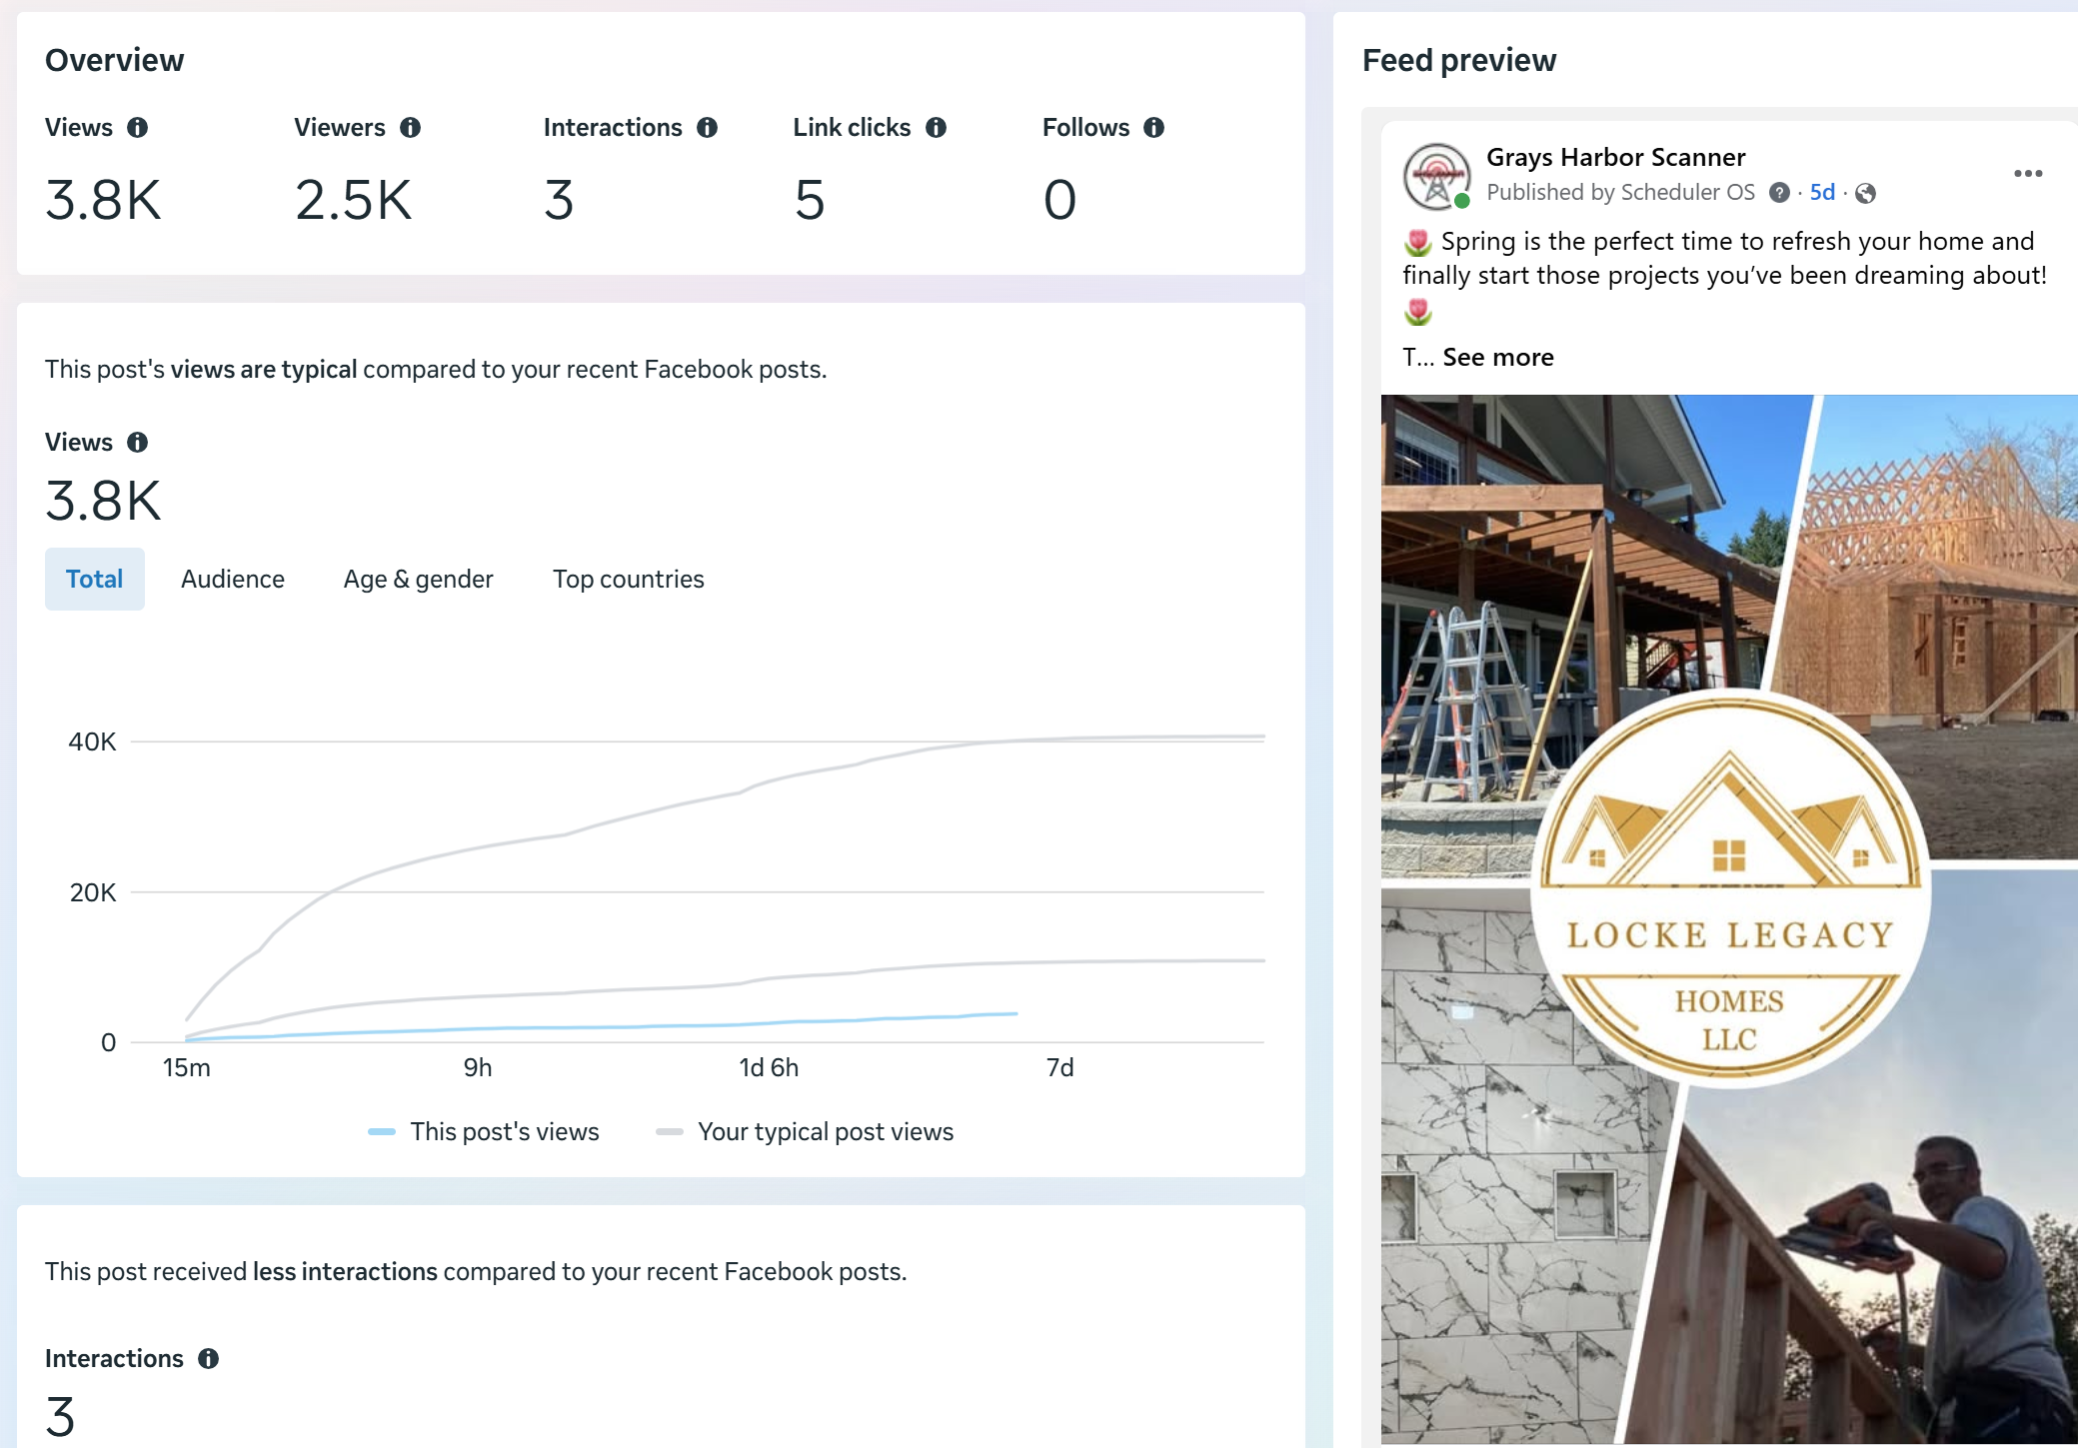Click the globe public-audience icon

1865,193
